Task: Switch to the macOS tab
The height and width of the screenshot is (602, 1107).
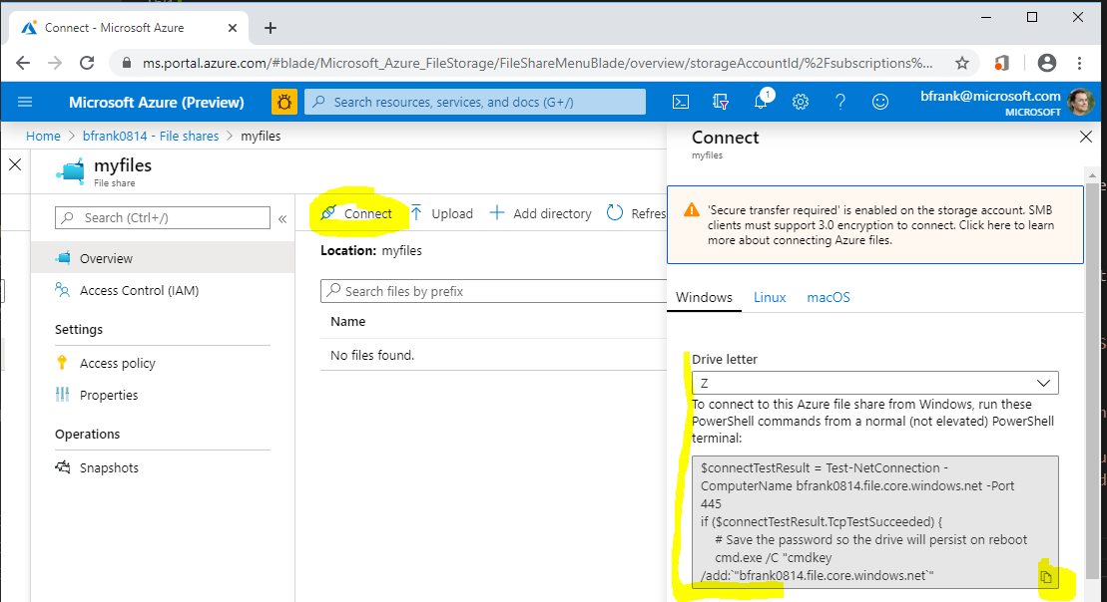Action: pos(828,297)
